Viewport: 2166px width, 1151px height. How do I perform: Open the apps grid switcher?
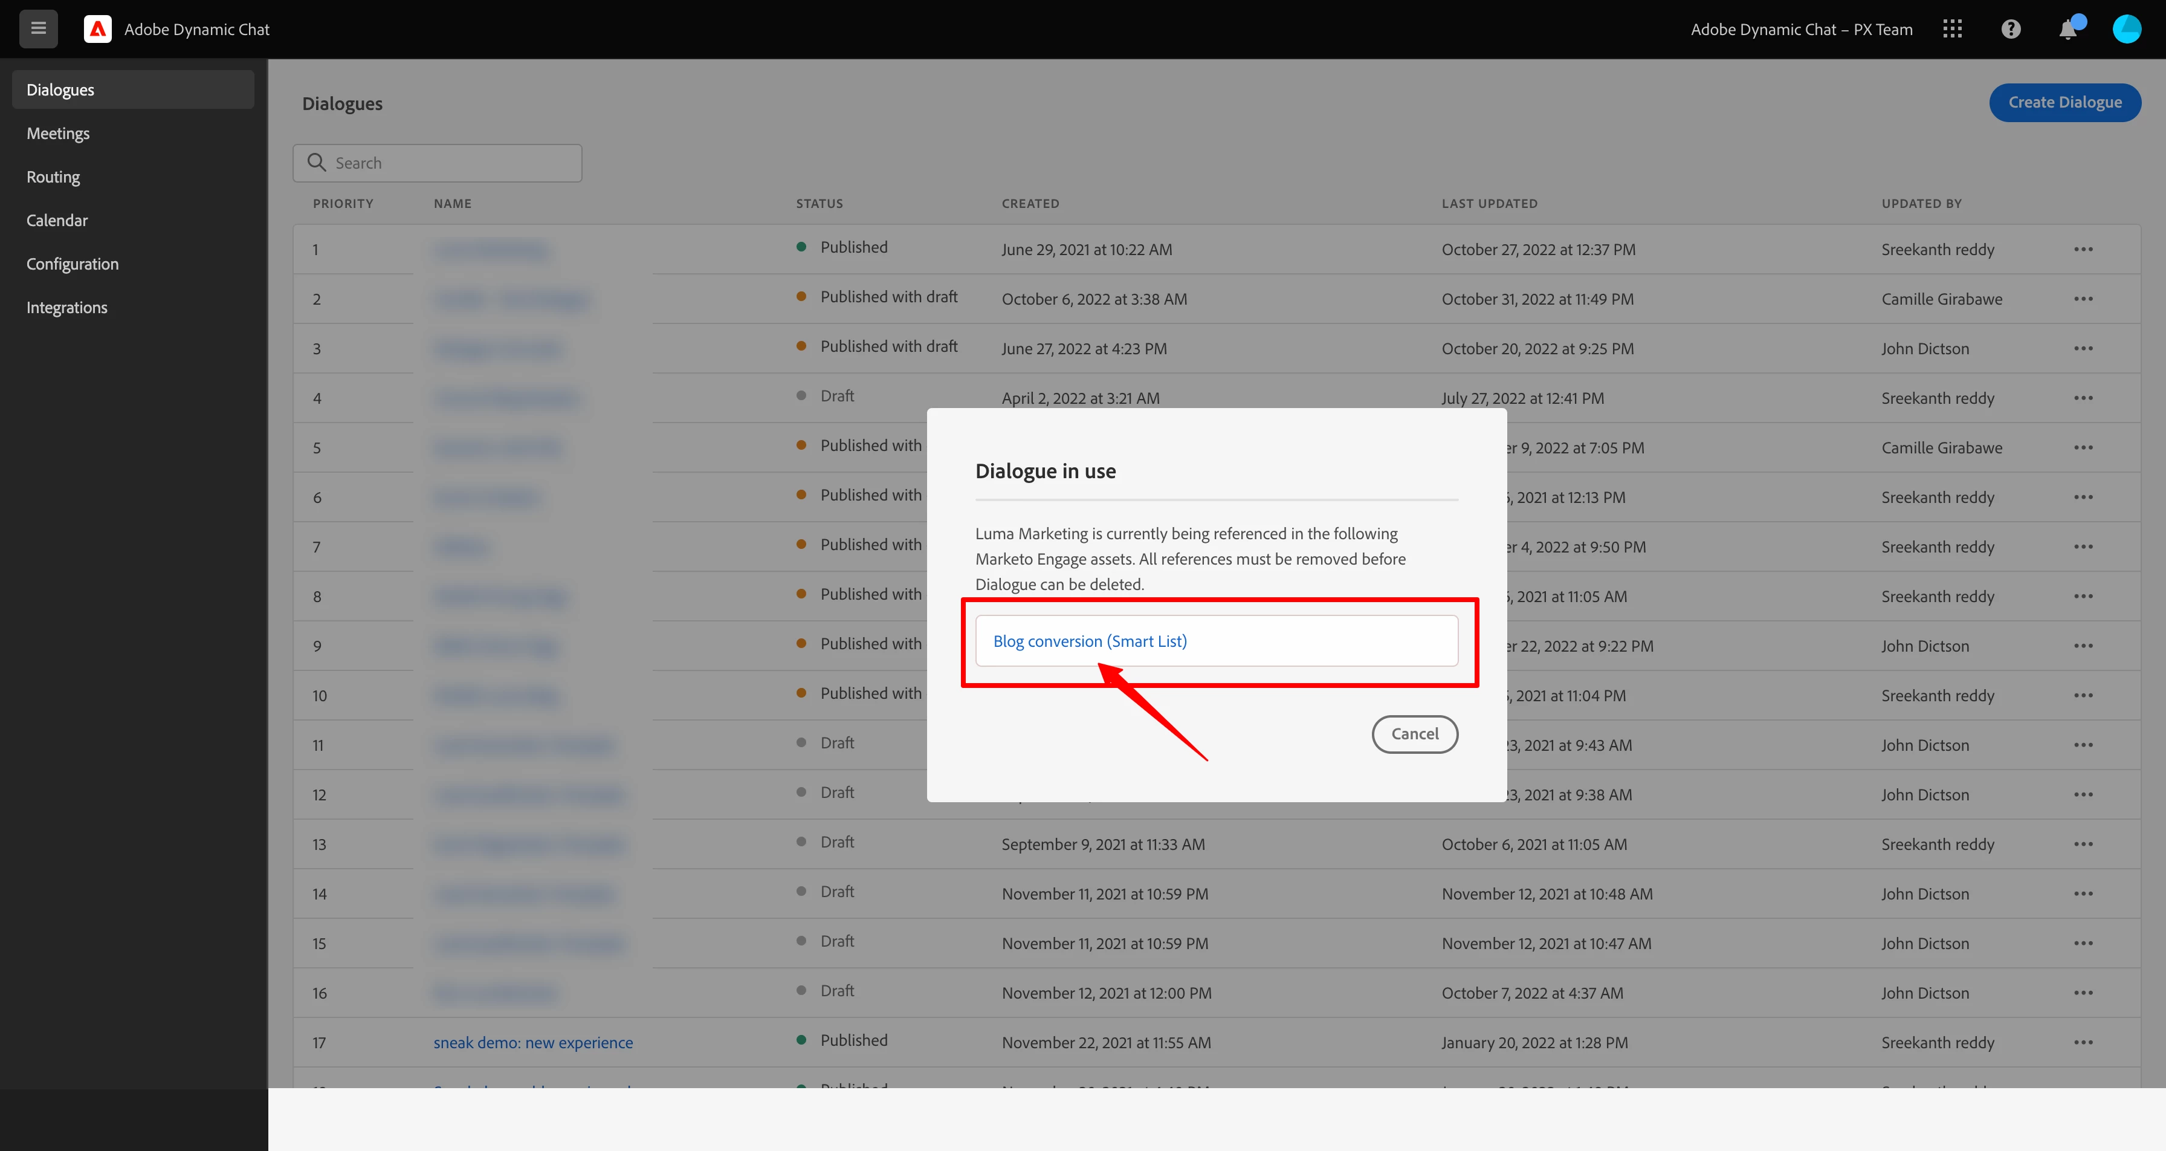pyautogui.click(x=1953, y=28)
